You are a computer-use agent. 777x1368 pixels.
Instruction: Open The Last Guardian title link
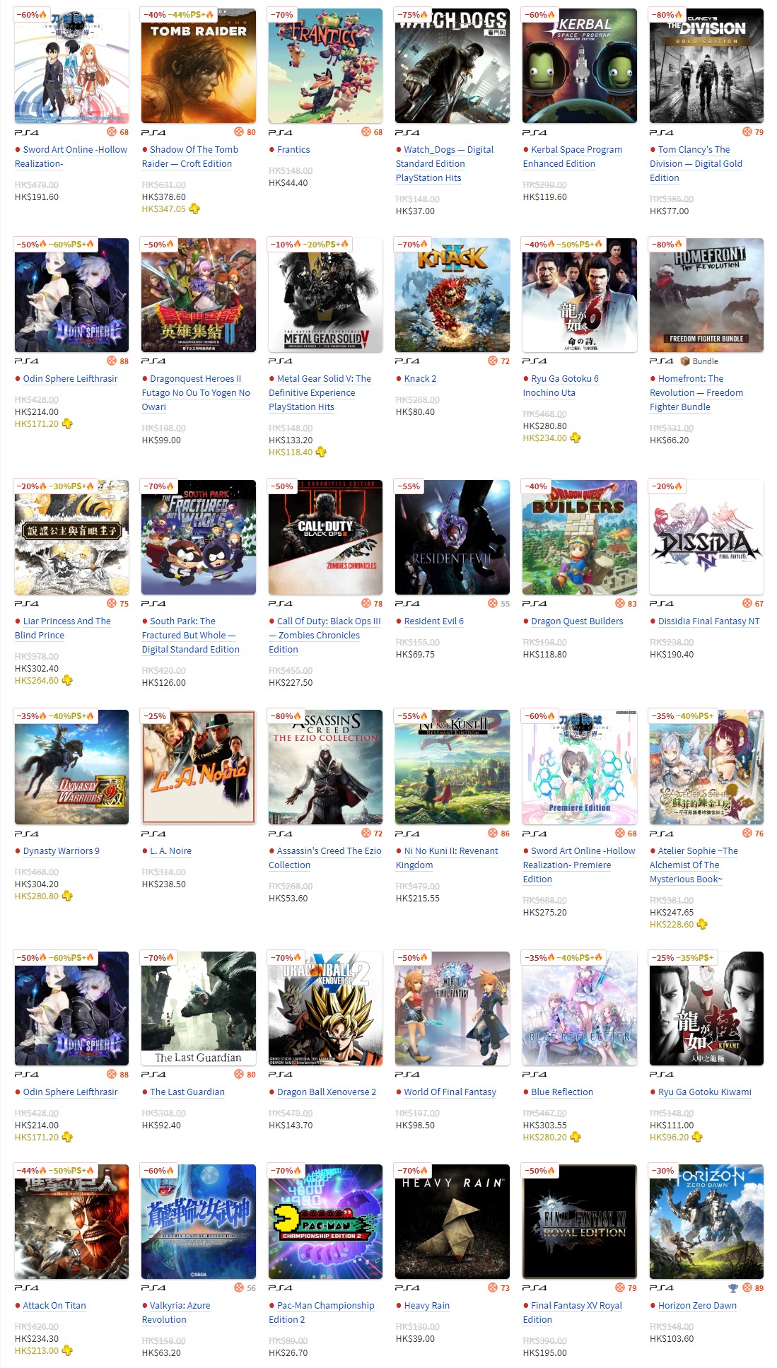(187, 1092)
